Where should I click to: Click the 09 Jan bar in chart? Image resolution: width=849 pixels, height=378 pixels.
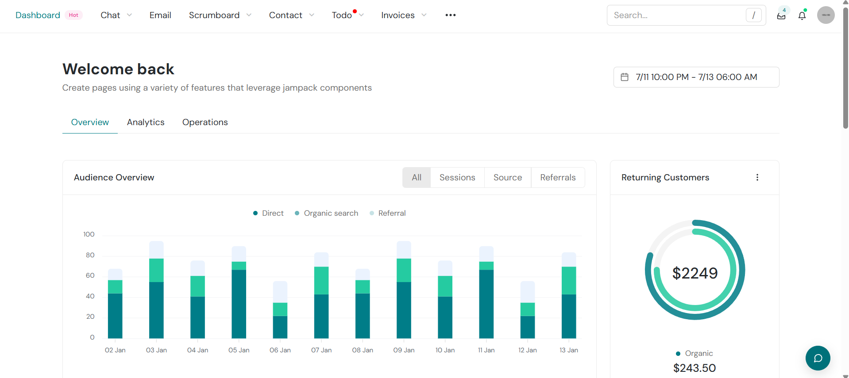tap(404, 290)
